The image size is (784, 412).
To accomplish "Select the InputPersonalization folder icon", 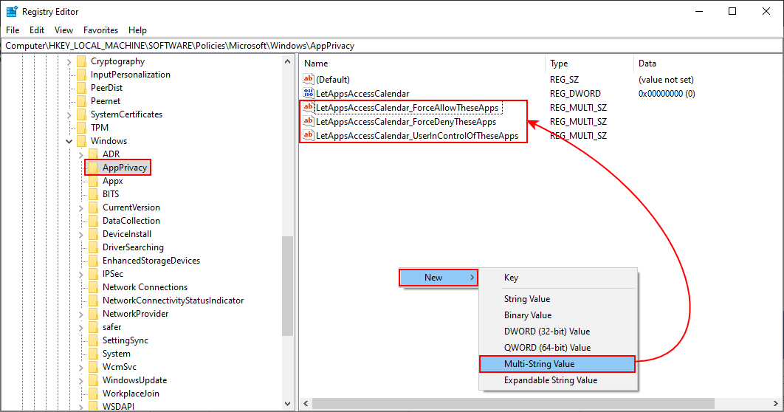I will (81, 75).
